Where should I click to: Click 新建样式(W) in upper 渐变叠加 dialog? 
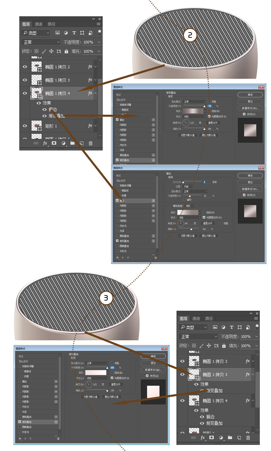(x=250, y=108)
